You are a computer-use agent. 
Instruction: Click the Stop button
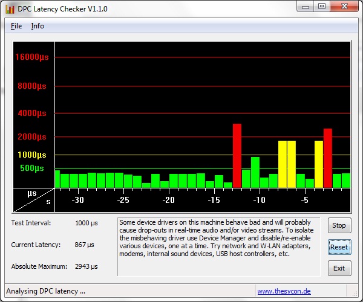(x=339, y=225)
